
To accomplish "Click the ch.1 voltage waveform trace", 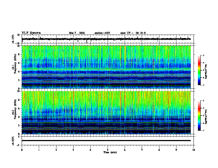I will click(x=106, y=39).
